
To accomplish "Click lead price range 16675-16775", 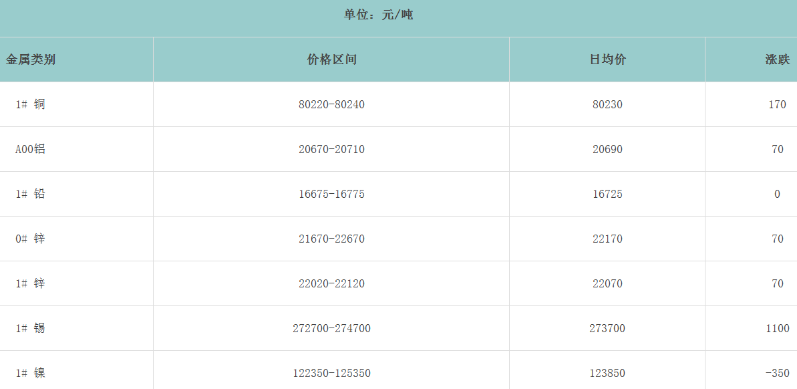I will [x=331, y=194].
